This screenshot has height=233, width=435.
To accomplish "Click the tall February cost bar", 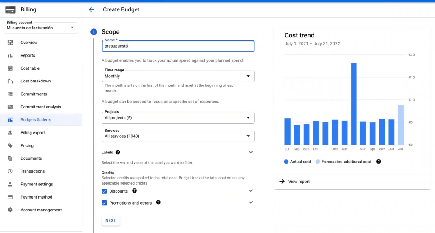I will (x=354, y=104).
